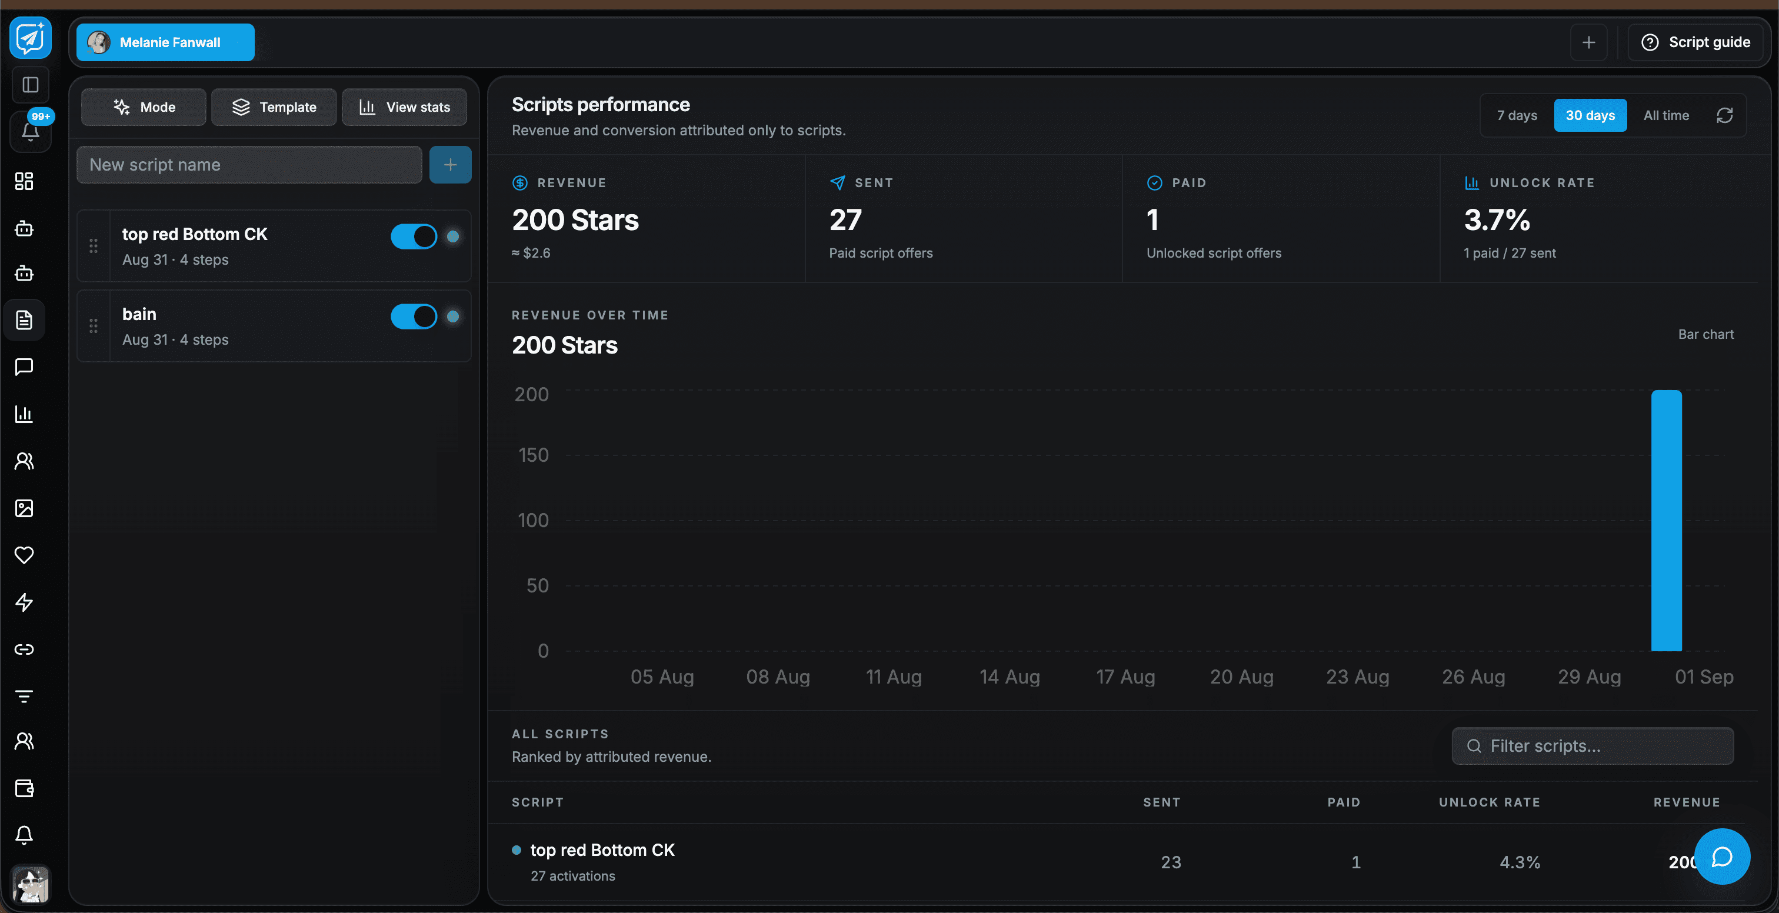Open the top red Bottom CK script card
The image size is (1779, 913).
(274, 246)
